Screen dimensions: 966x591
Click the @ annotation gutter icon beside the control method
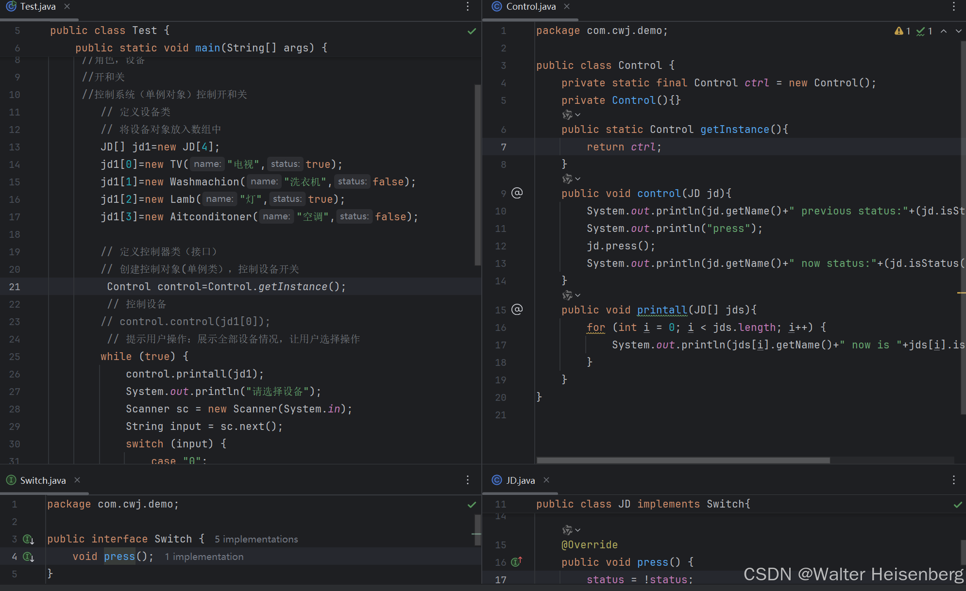pos(518,193)
